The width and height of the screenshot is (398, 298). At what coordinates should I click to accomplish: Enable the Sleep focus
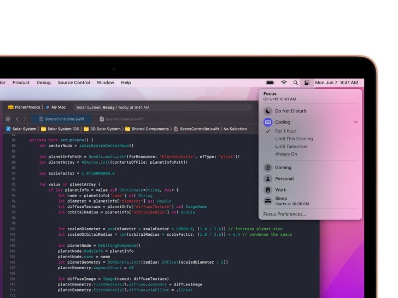tap(310, 201)
